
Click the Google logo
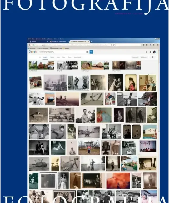point(33,52)
